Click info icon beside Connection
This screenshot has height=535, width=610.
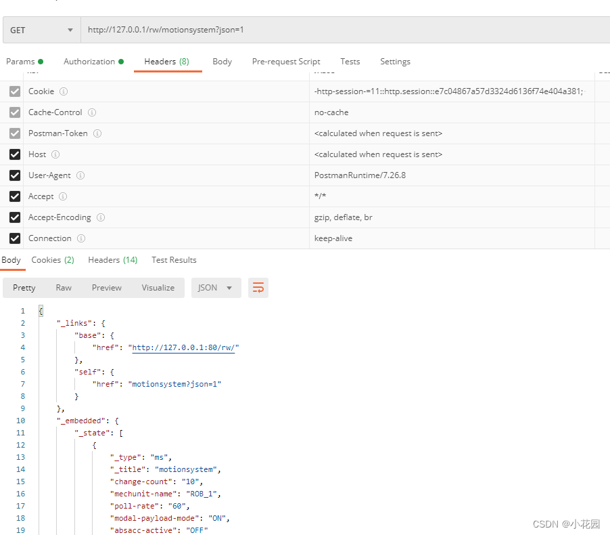tap(81, 238)
